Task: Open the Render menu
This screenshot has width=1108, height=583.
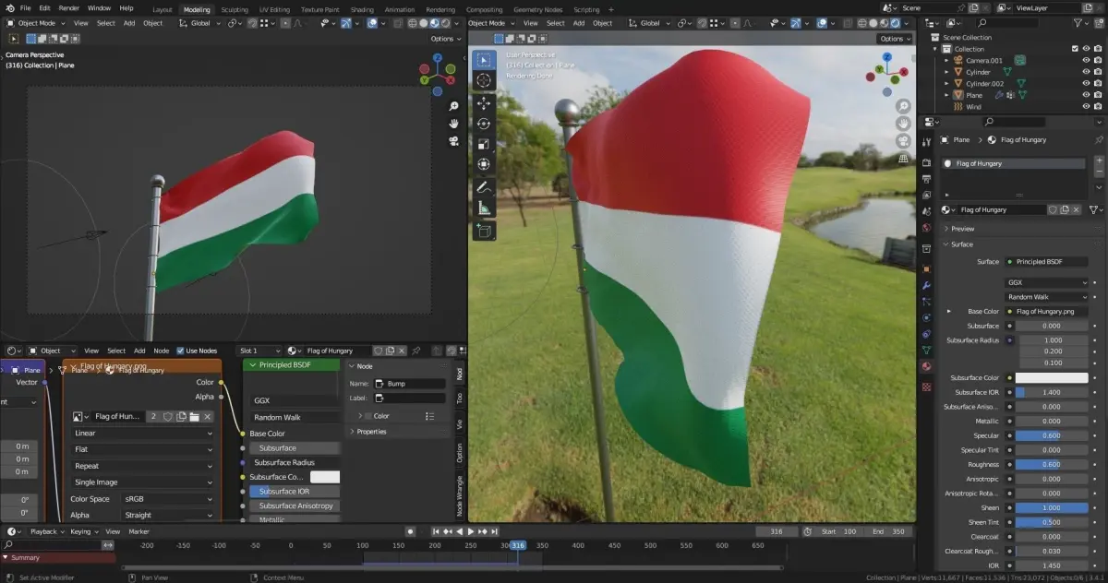Action: pos(69,7)
